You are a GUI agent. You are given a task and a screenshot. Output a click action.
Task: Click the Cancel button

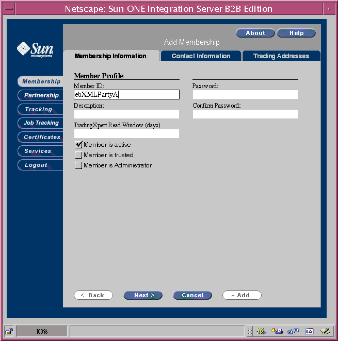(x=192, y=295)
